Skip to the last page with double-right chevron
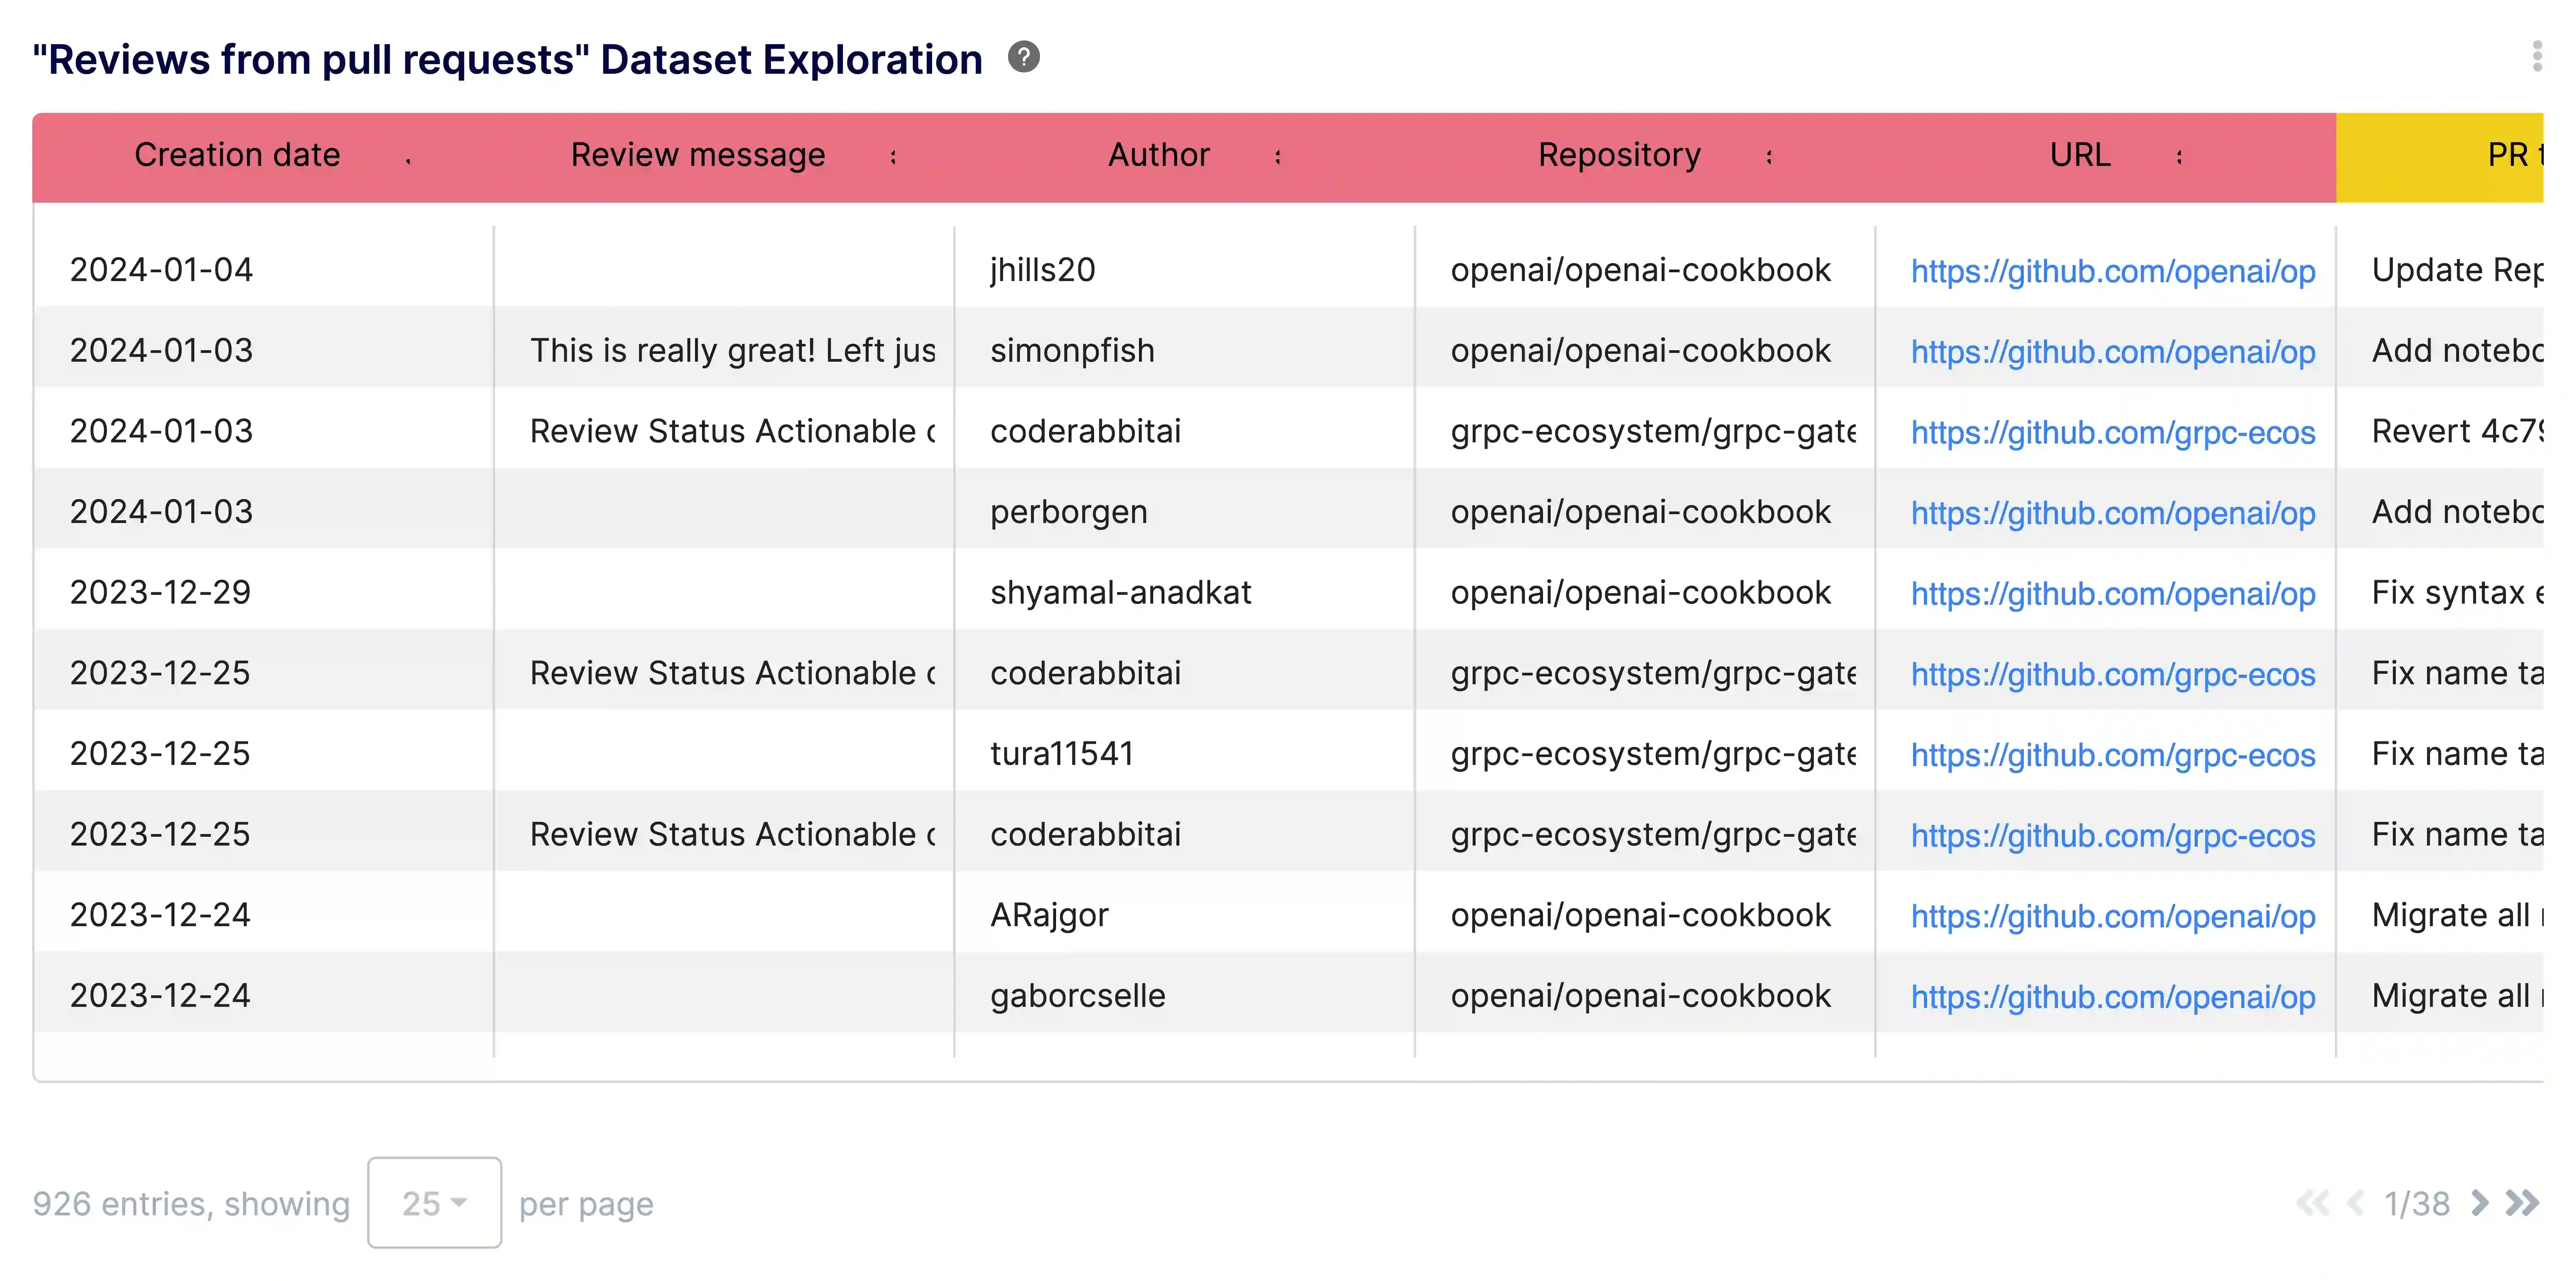This screenshot has height=1281, width=2576. (x=2521, y=1204)
